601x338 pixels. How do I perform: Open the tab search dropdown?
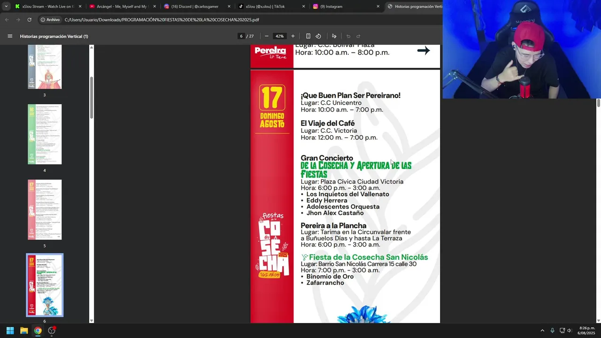point(6,7)
